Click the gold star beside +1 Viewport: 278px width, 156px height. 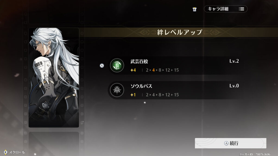point(132,95)
